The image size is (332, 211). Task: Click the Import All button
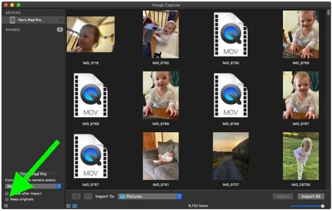311,196
